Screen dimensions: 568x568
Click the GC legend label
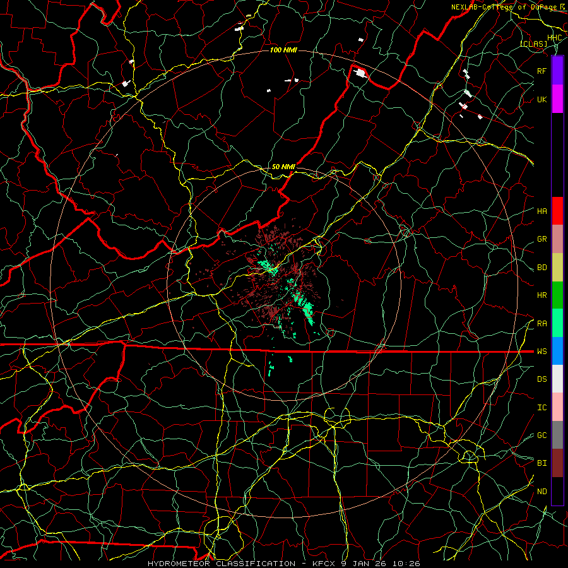(541, 435)
